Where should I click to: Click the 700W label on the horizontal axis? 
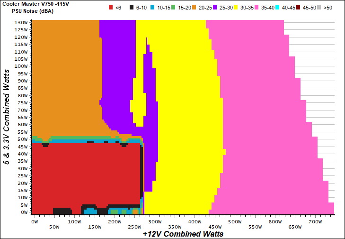tap(315, 222)
